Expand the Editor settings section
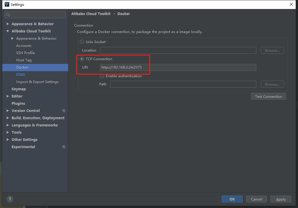This screenshot has width=298, height=208. [x=7, y=96]
